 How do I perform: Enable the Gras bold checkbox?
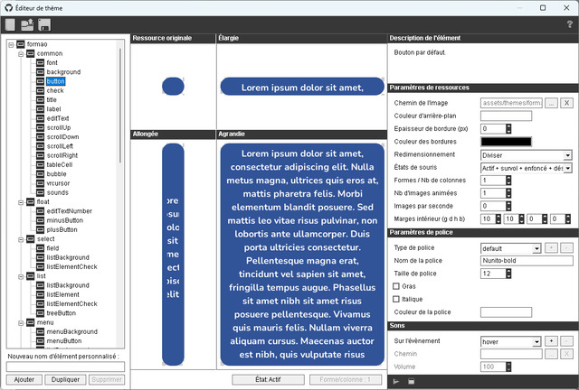[396, 286]
